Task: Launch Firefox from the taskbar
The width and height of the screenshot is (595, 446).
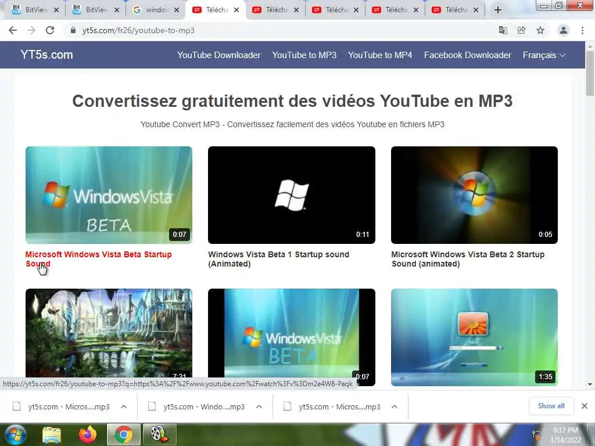Action: [88, 435]
